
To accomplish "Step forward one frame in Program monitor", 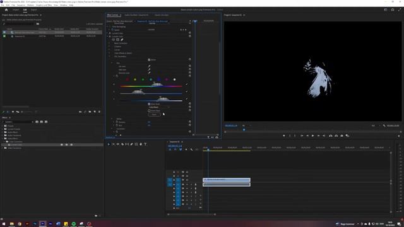I will 318,136.
